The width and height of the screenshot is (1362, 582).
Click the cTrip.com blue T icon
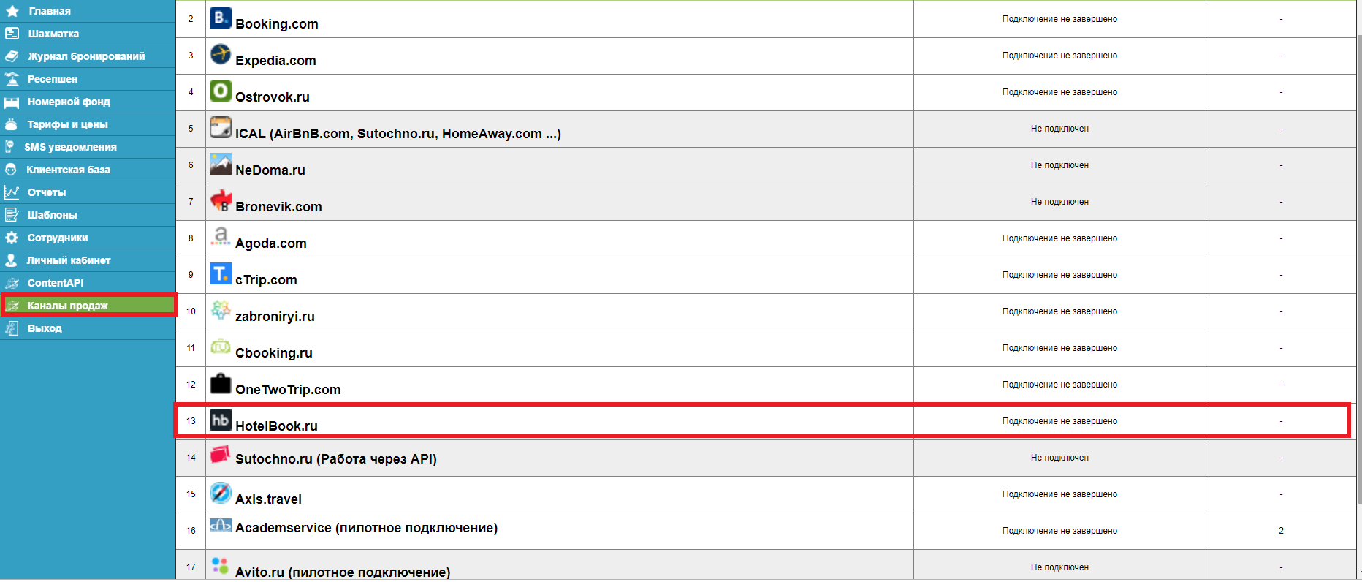coord(221,273)
